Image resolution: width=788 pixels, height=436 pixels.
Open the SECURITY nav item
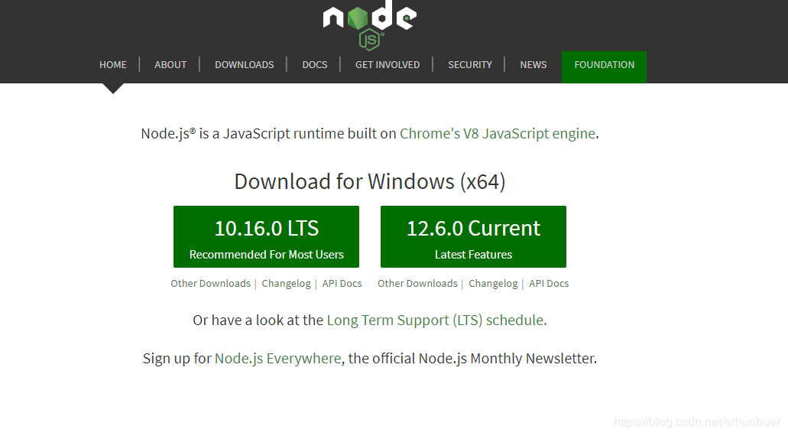470,65
